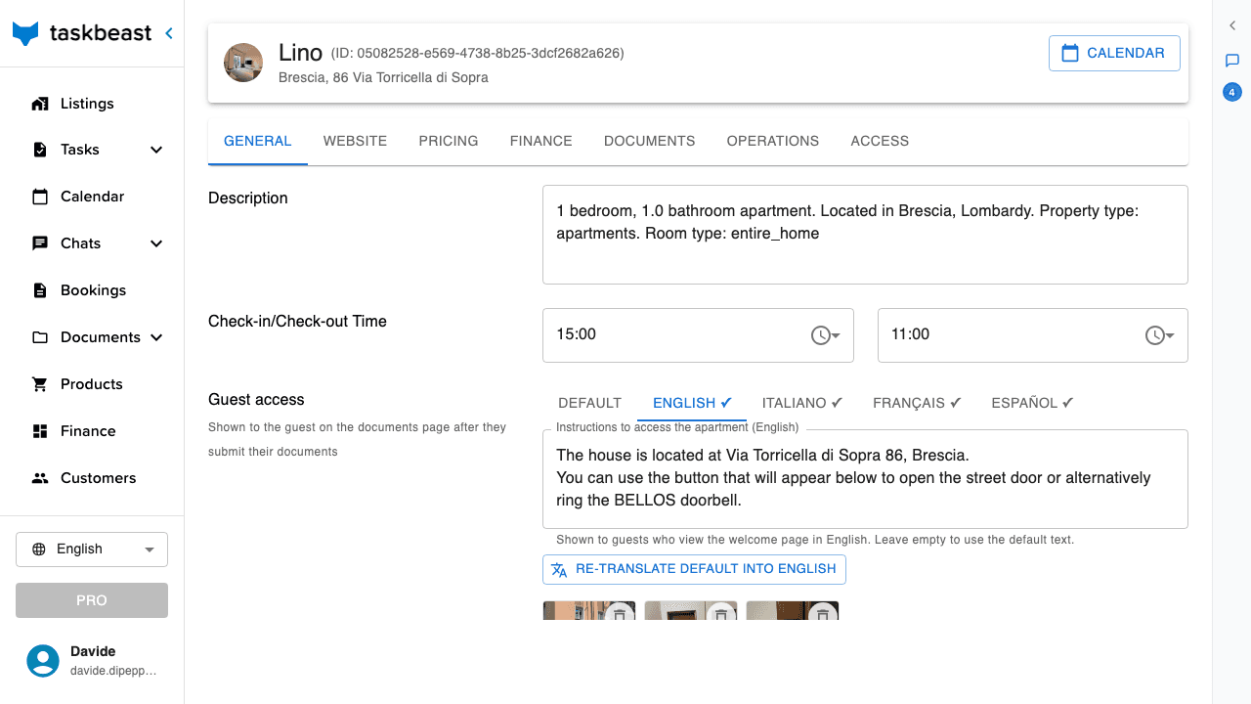Delete the first access photo
Screen dimensions: 1251x704
(x=619, y=613)
